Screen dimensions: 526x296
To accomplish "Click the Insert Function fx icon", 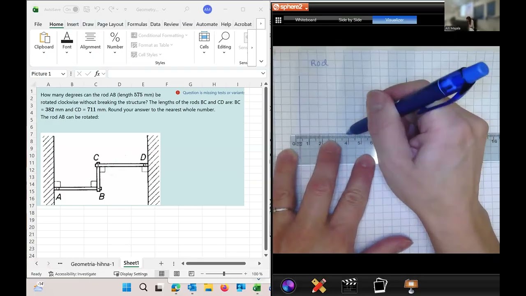I will click(x=97, y=74).
